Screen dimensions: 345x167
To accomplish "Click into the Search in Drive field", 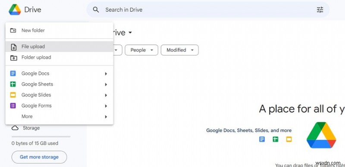I will [x=208, y=9].
